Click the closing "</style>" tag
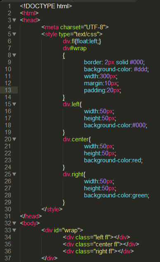Image resolution: width=160 pixels, height=262 pixels. (52, 209)
